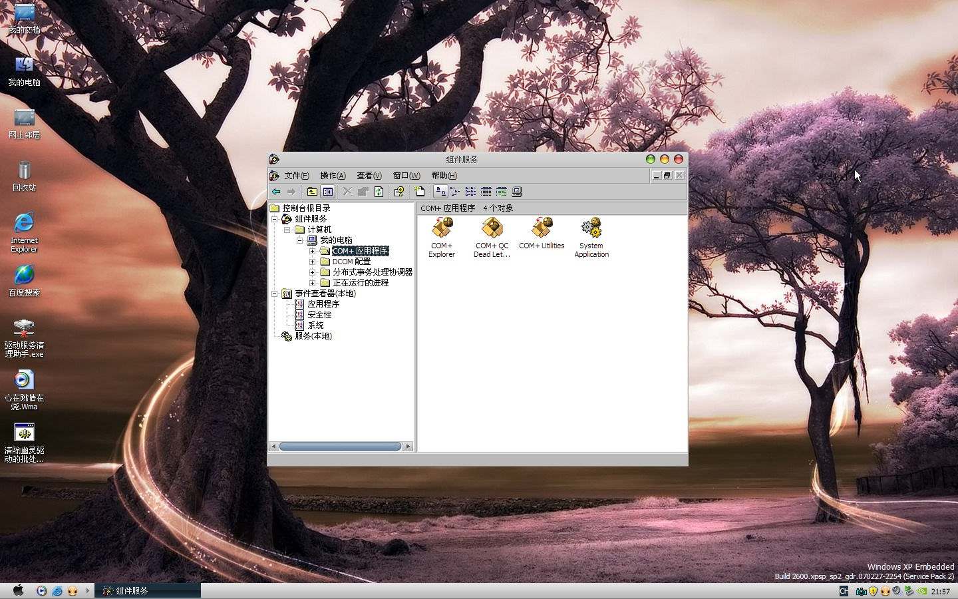Select 服务(本地) in the tree
The width and height of the screenshot is (958, 599).
coord(313,336)
